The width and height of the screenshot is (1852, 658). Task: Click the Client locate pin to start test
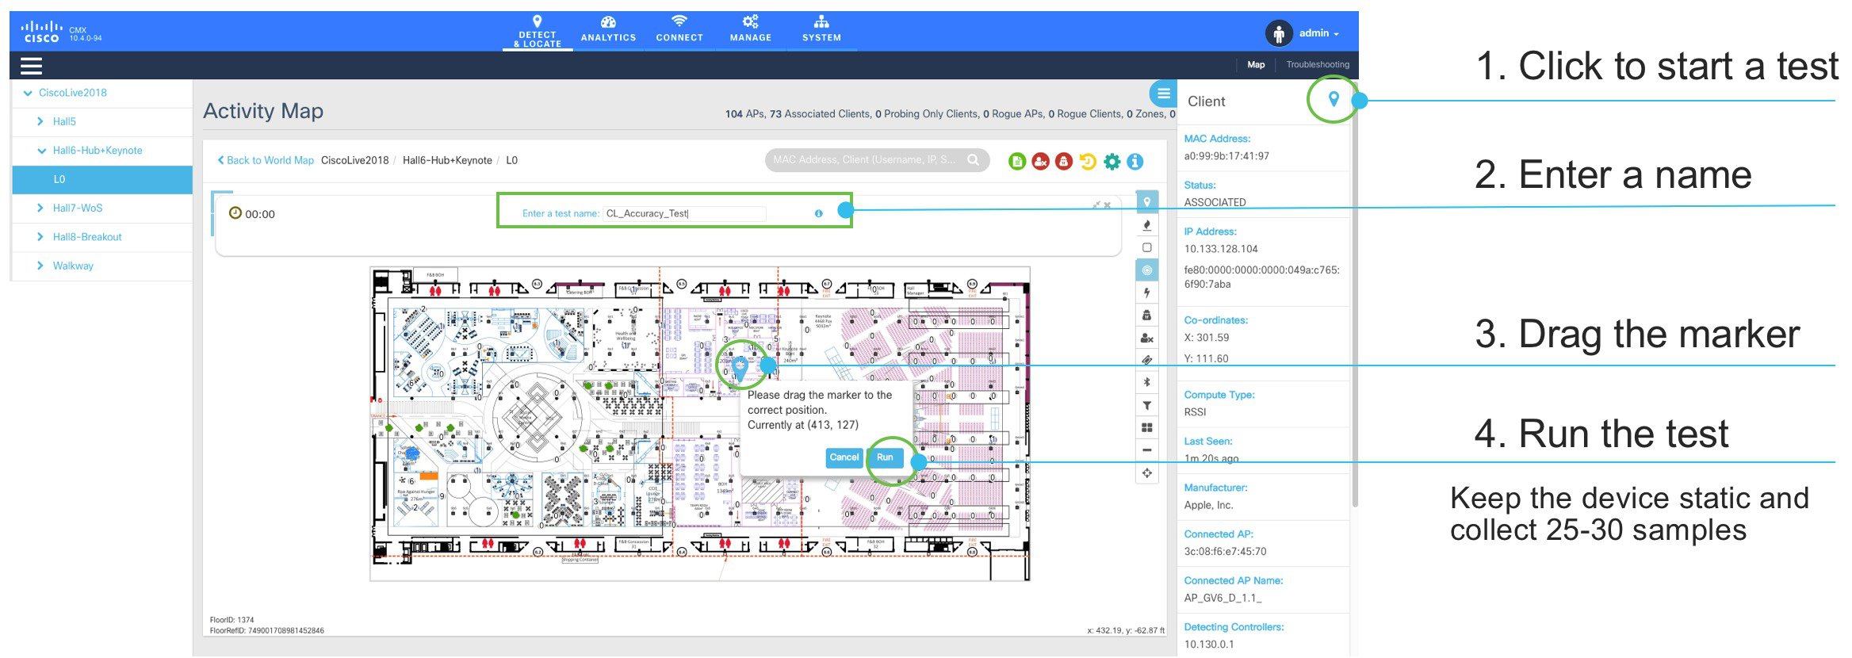coord(1334,99)
